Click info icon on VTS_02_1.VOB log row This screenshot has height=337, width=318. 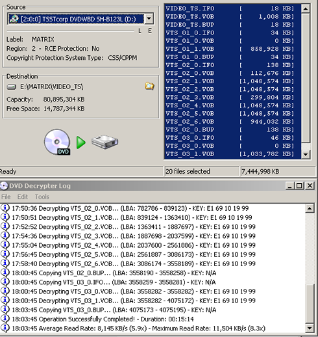[x=5, y=217]
